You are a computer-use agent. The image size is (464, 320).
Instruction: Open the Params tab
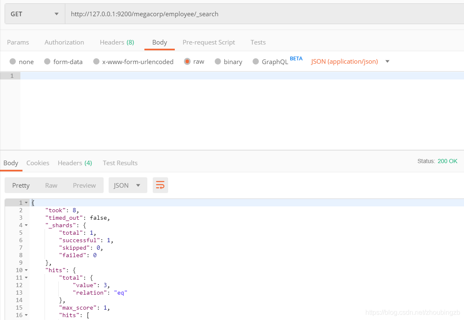click(18, 42)
